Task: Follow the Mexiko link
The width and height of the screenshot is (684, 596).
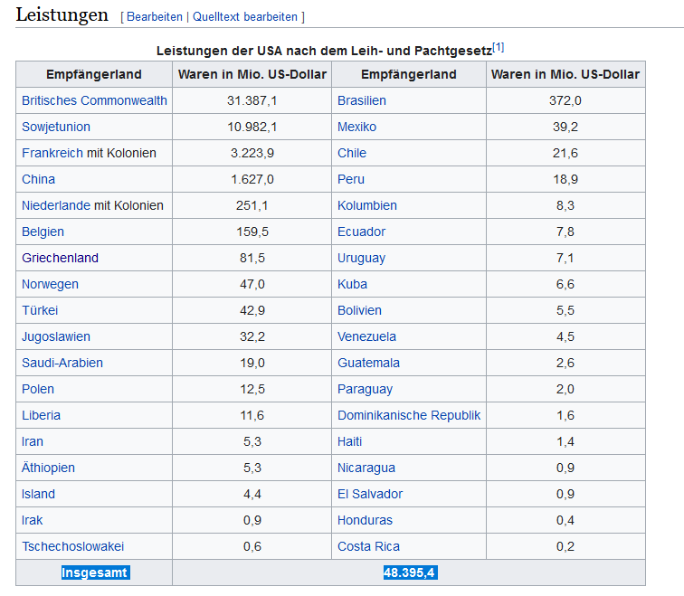Action: pos(356,127)
